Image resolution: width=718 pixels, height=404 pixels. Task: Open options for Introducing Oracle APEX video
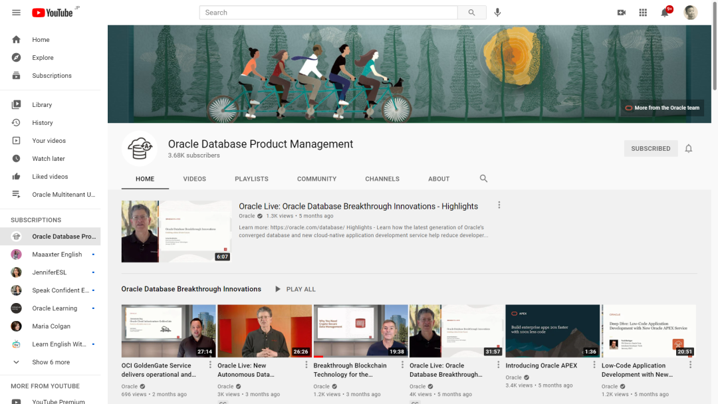coord(594,365)
